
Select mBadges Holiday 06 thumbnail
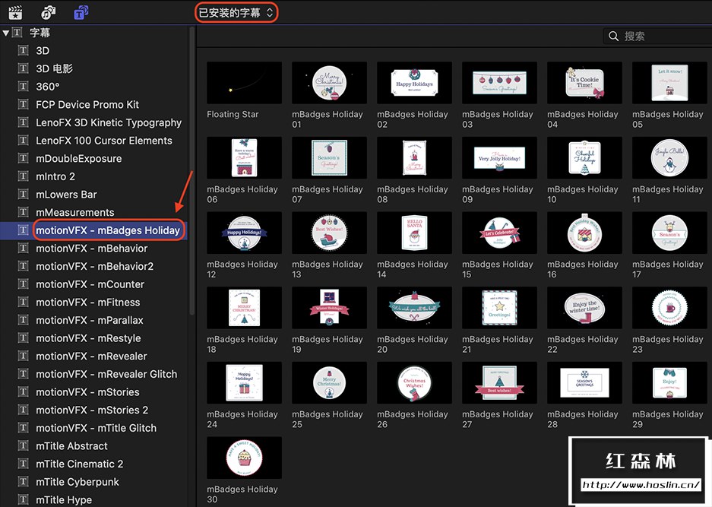(244, 158)
